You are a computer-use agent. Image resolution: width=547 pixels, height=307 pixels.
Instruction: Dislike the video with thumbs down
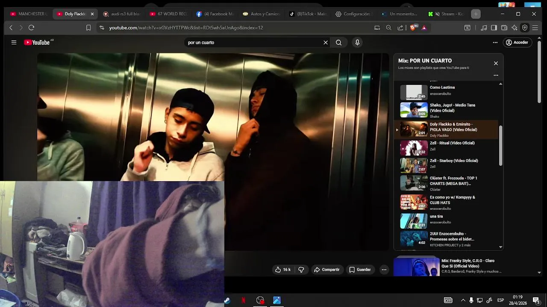(x=301, y=269)
